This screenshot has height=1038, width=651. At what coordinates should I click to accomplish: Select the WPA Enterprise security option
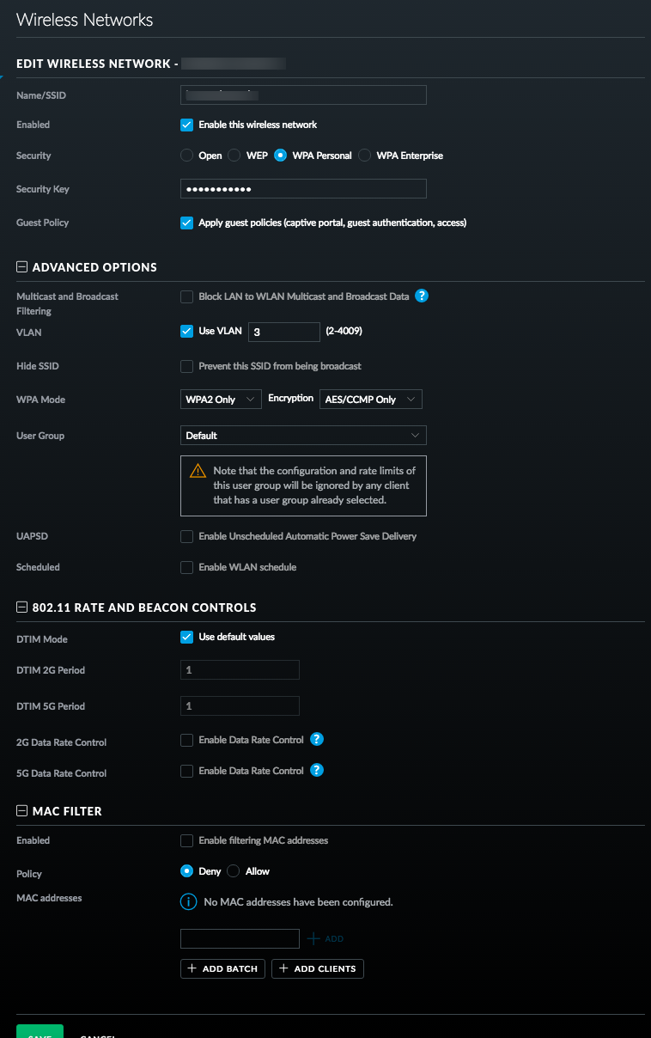tap(365, 156)
